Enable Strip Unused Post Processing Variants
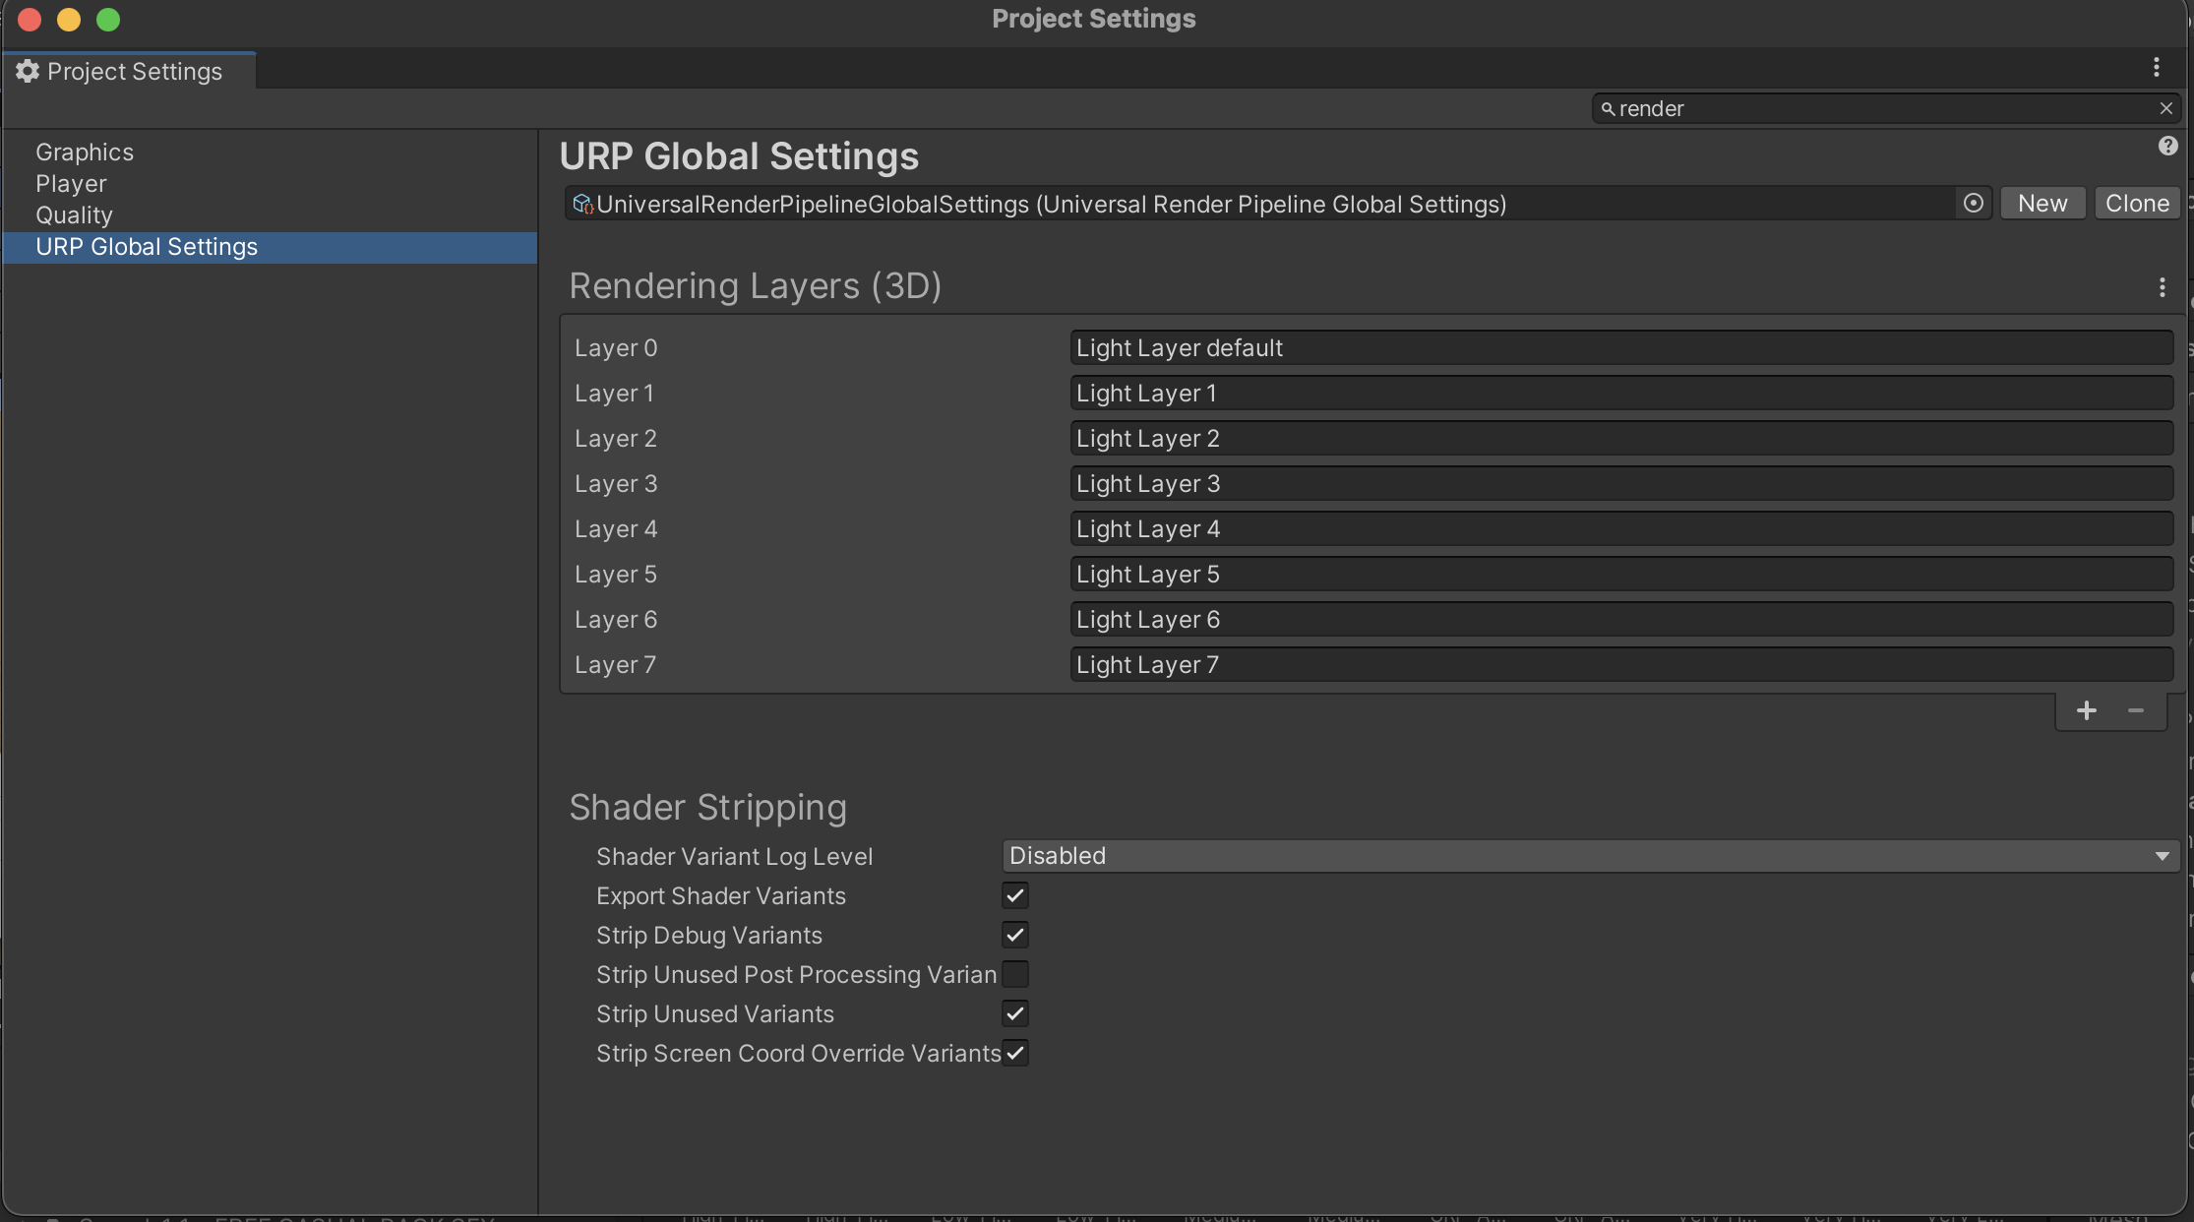The height and width of the screenshot is (1222, 2194). tap(1015, 974)
